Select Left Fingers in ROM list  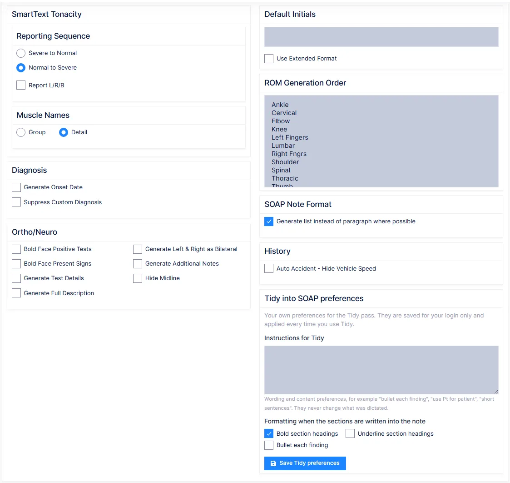(290, 137)
